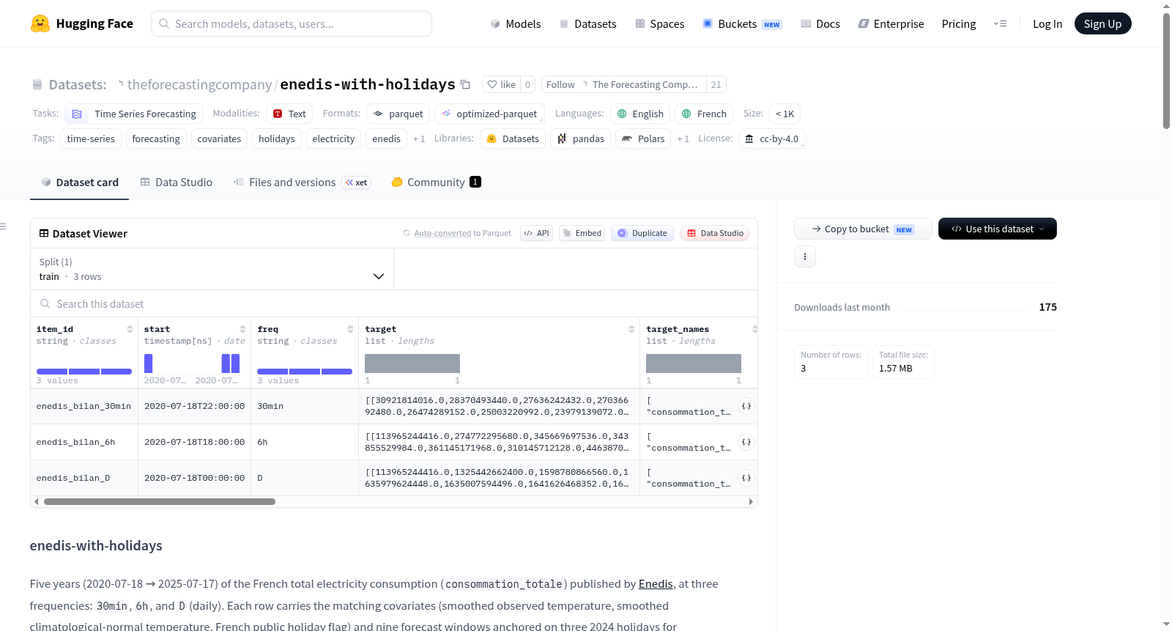
Task: Click the electricity tag
Action: [x=333, y=139]
